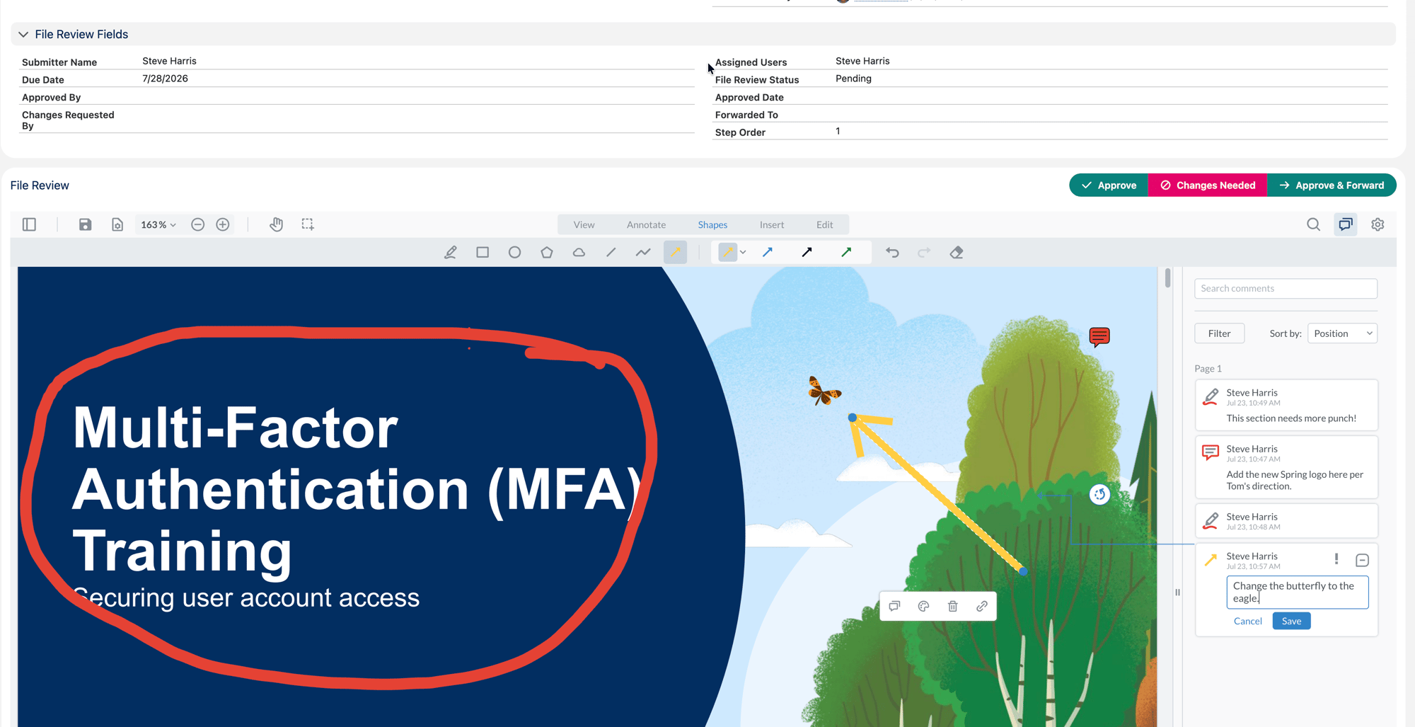1415x727 pixels.
Task: Click the file download icon
Action: (117, 224)
